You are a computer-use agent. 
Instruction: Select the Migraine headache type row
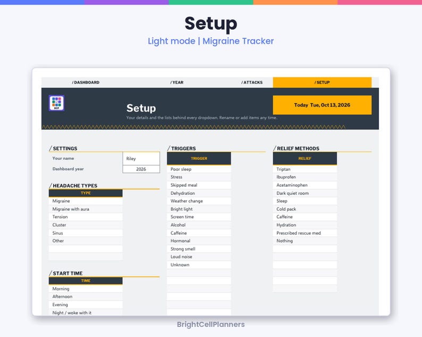pos(86,201)
